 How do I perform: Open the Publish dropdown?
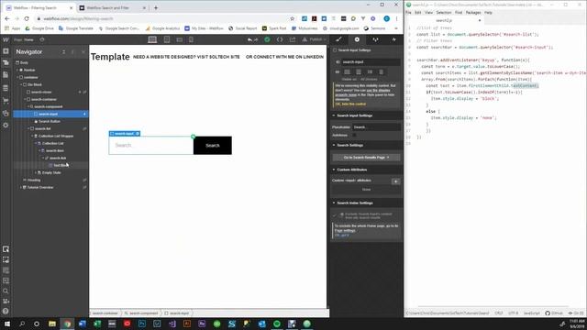click(315, 39)
